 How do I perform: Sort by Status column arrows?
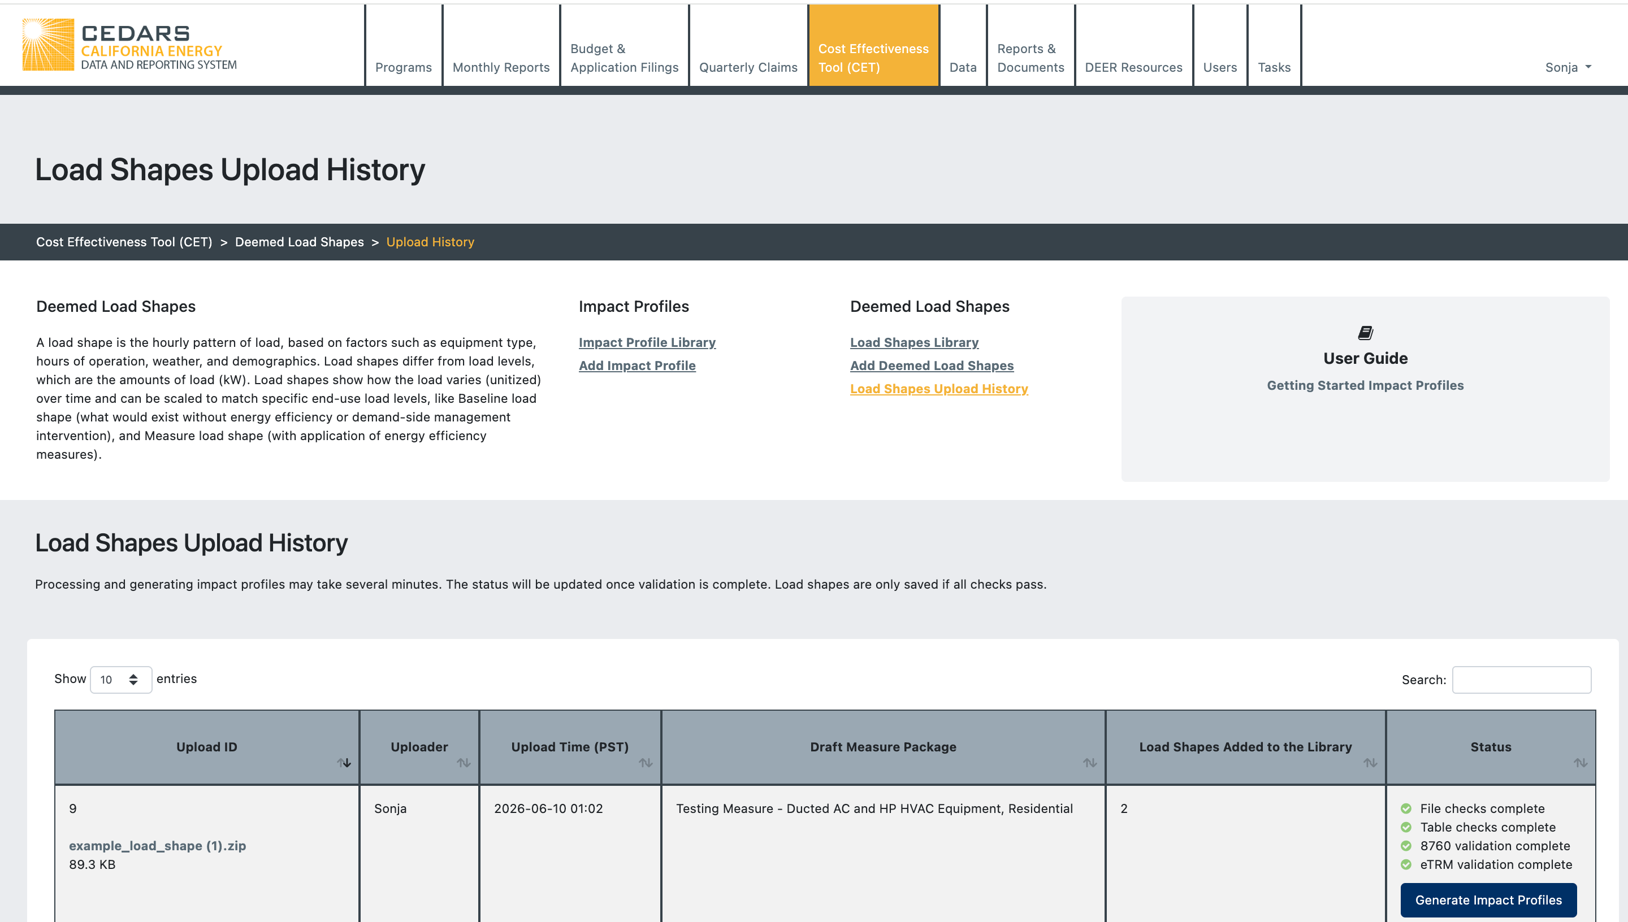tap(1581, 763)
